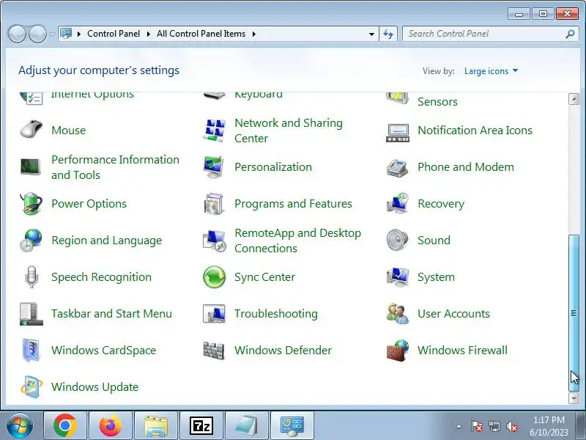Launch Firefox from the taskbar
586x440 pixels.
[111, 425]
